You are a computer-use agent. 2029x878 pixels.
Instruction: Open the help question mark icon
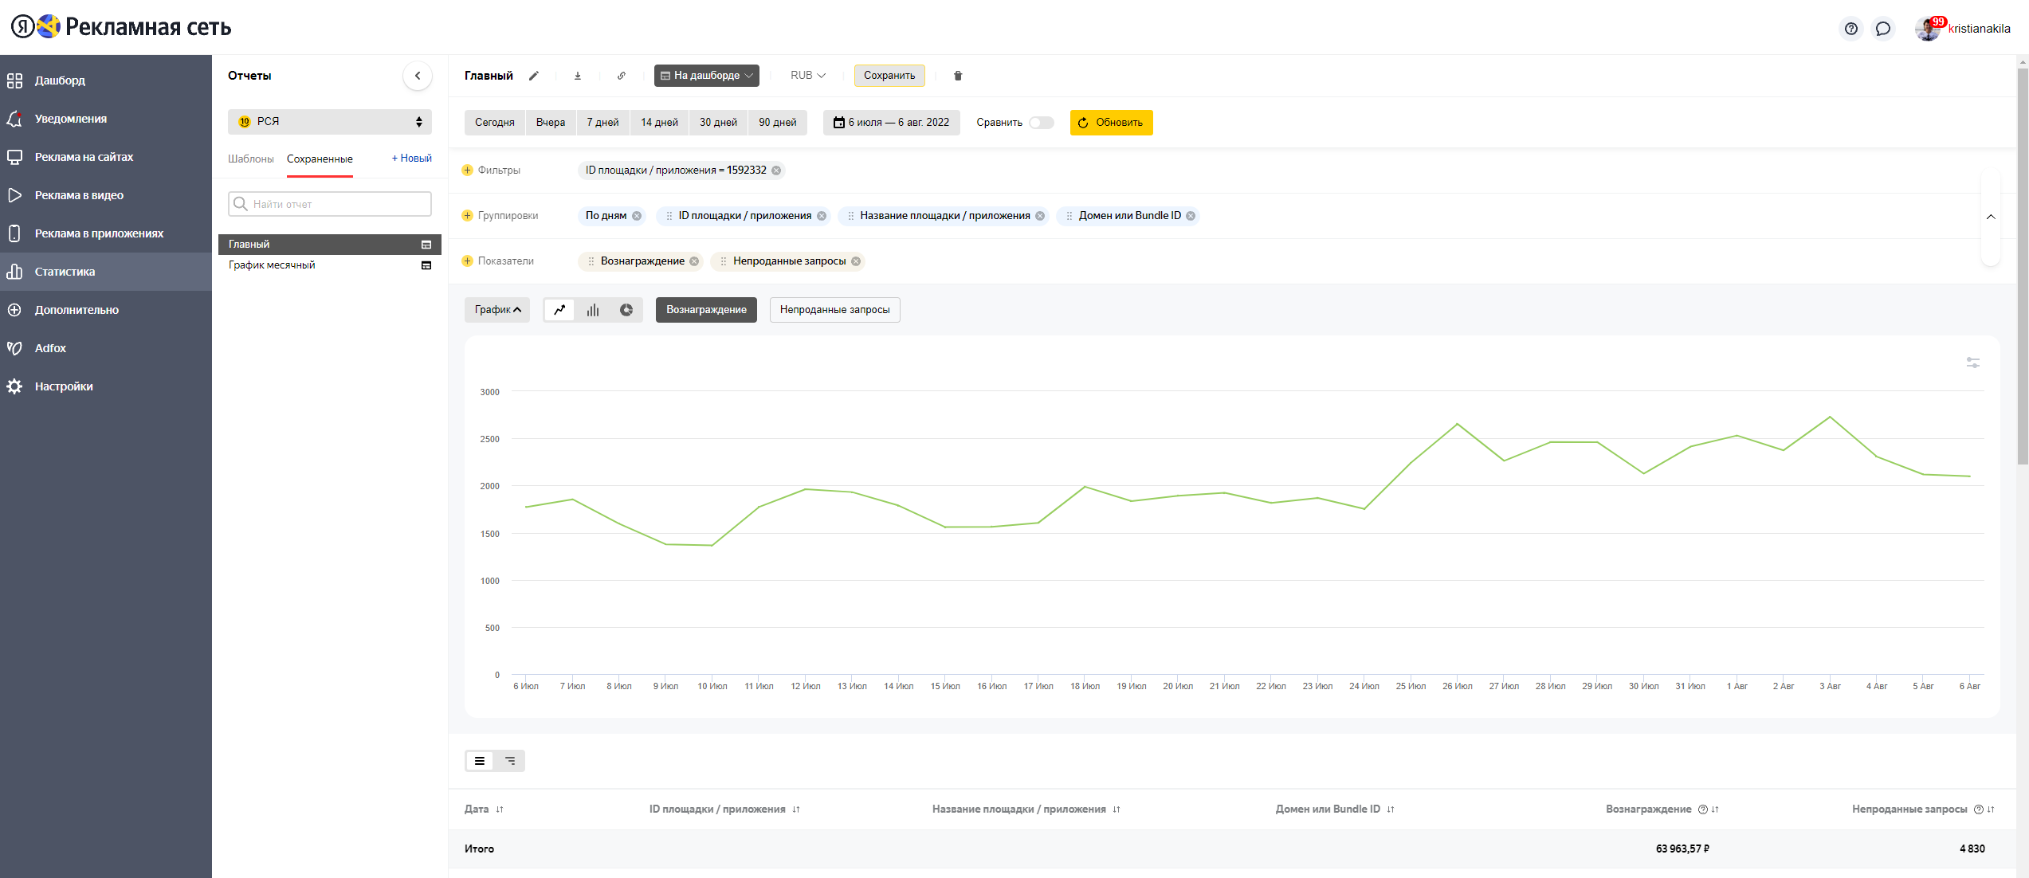tap(1851, 29)
